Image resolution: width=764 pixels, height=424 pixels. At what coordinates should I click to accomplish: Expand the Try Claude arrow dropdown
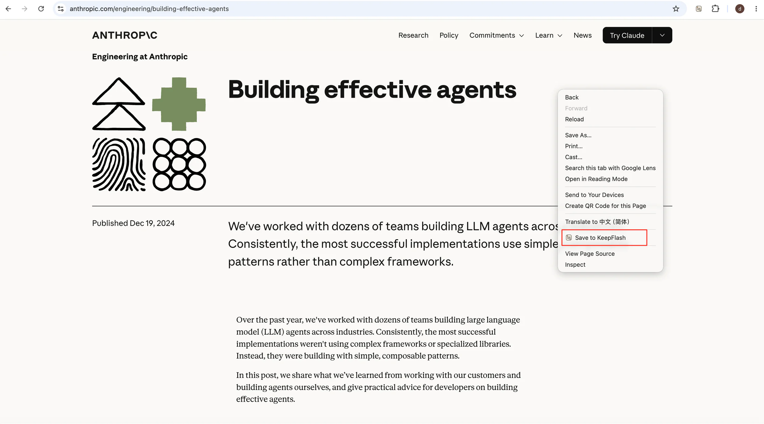[662, 35]
